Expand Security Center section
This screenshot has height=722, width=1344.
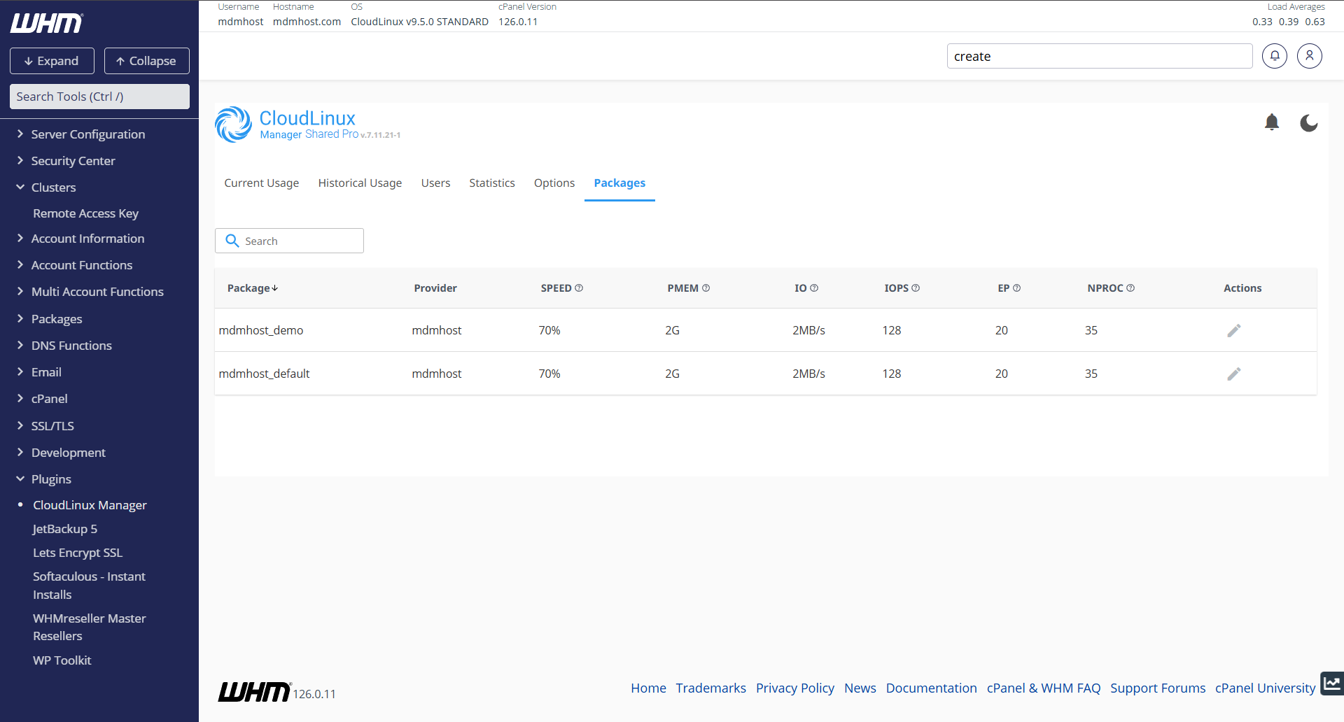73,161
